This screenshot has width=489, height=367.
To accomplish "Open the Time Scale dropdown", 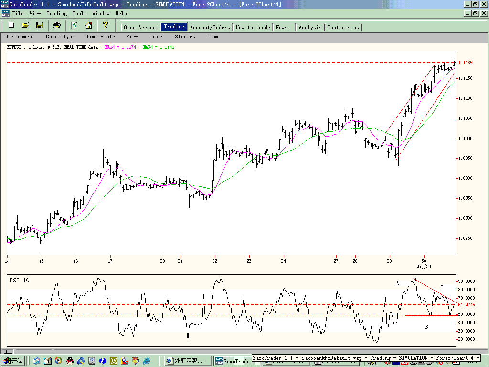I will coord(100,36).
